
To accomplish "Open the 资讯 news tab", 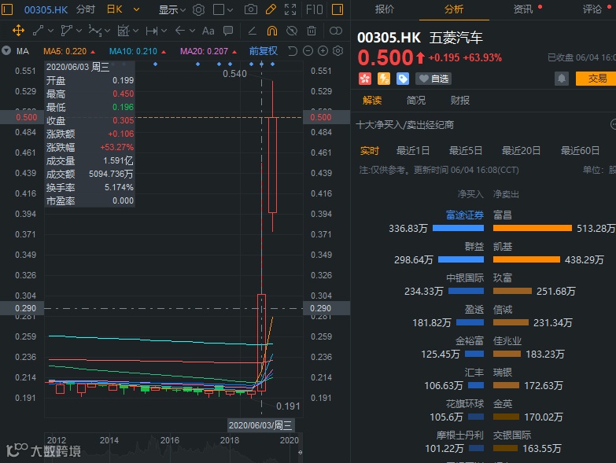I will point(523,9).
